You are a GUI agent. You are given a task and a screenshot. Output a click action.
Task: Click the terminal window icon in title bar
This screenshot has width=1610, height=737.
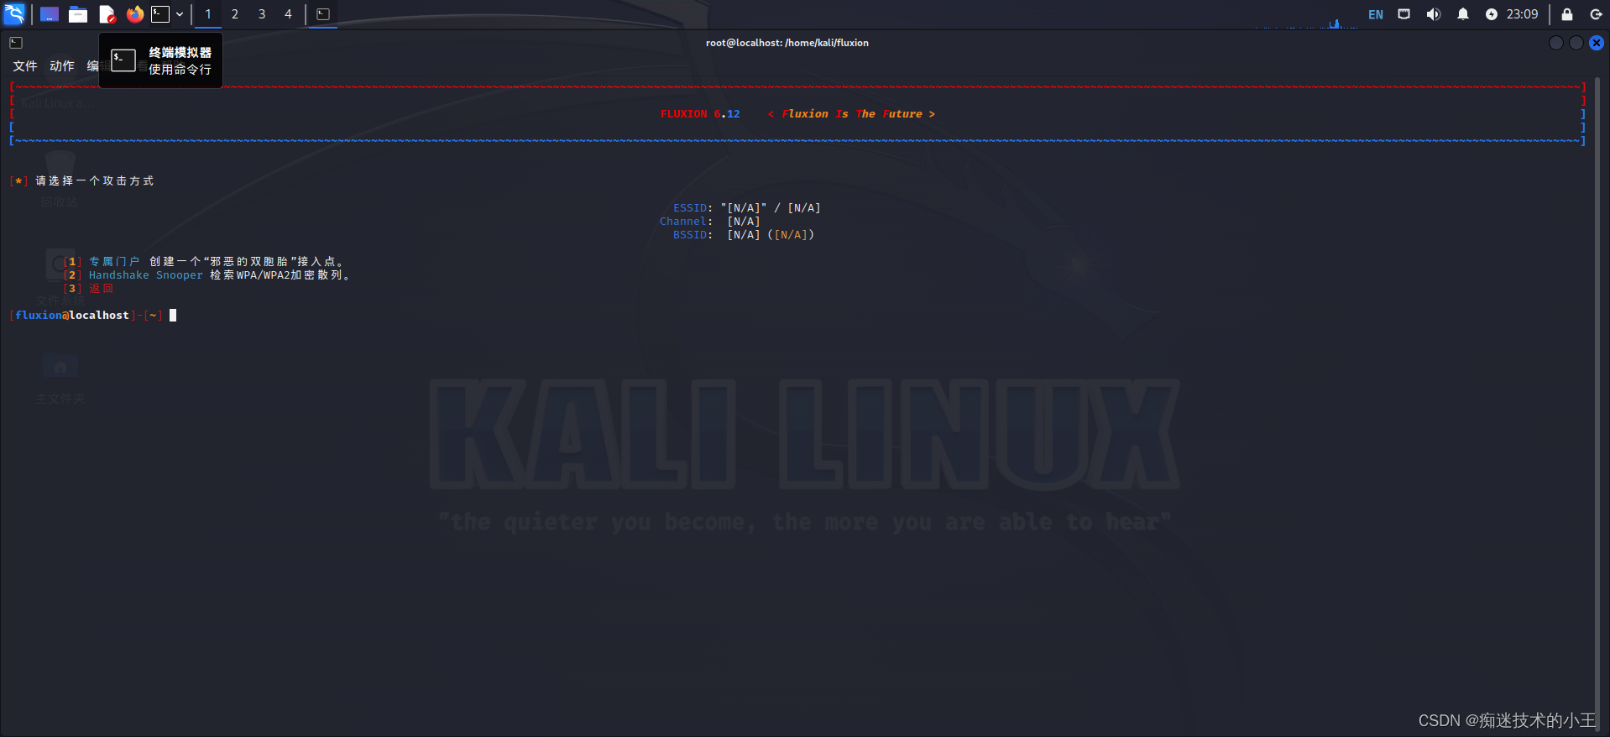[16, 43]
